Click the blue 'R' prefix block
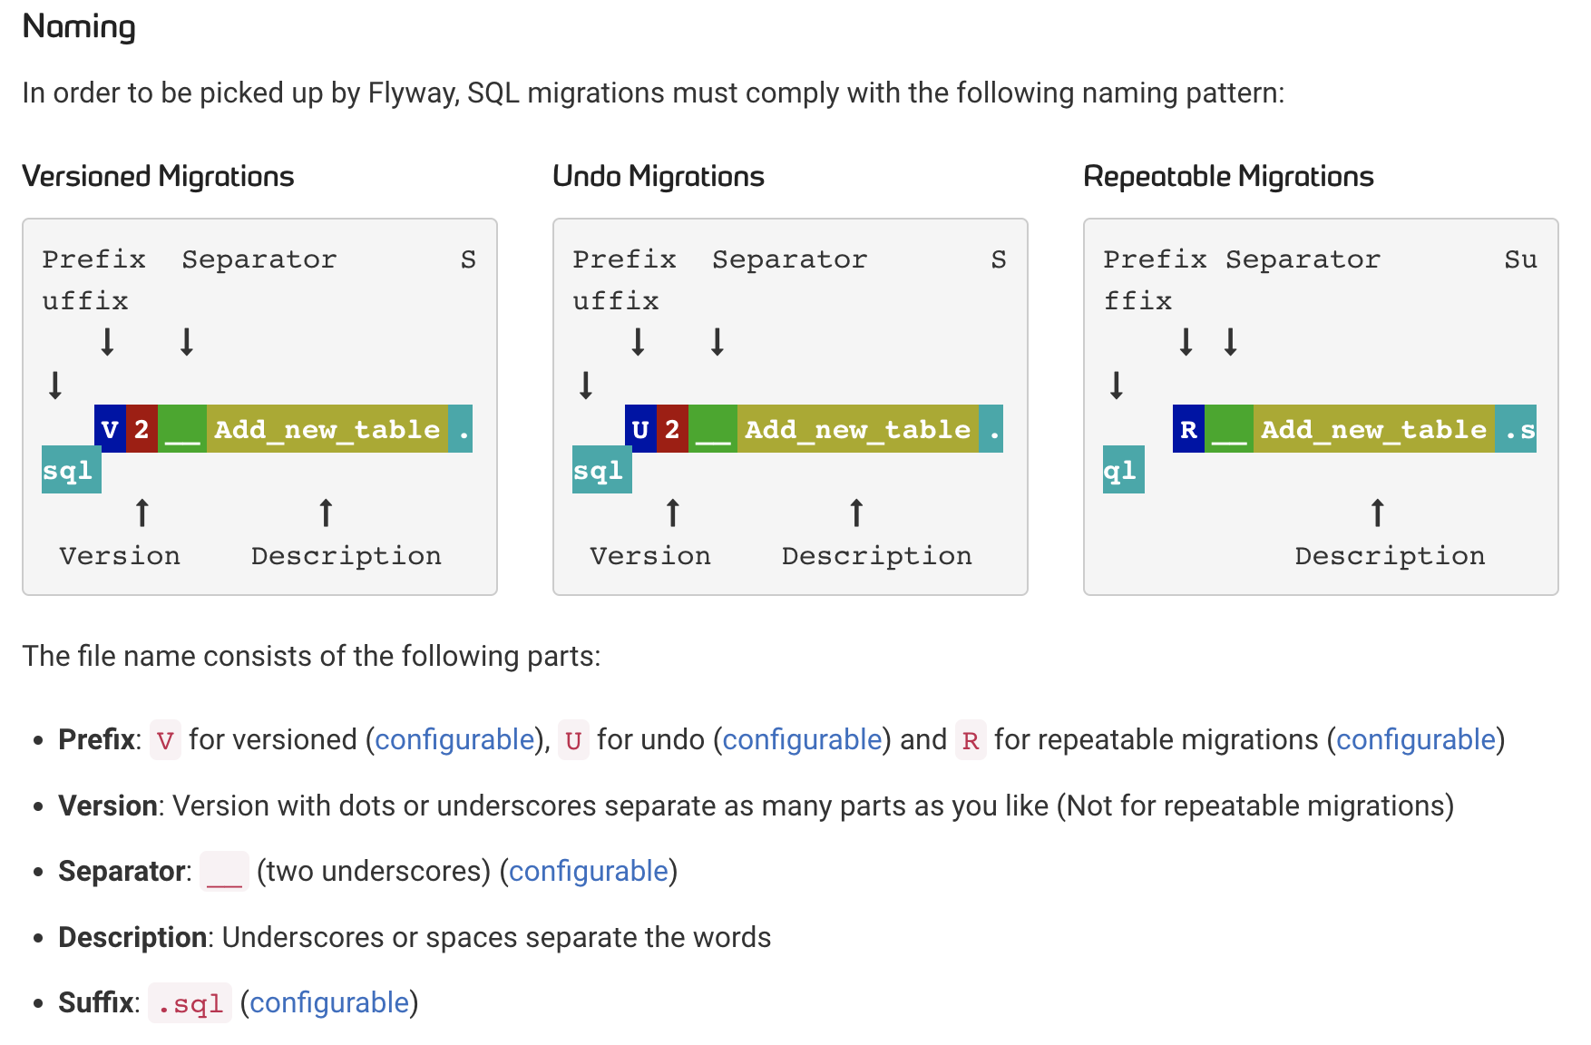Screen dimensions: 1591x1045 1188,429
